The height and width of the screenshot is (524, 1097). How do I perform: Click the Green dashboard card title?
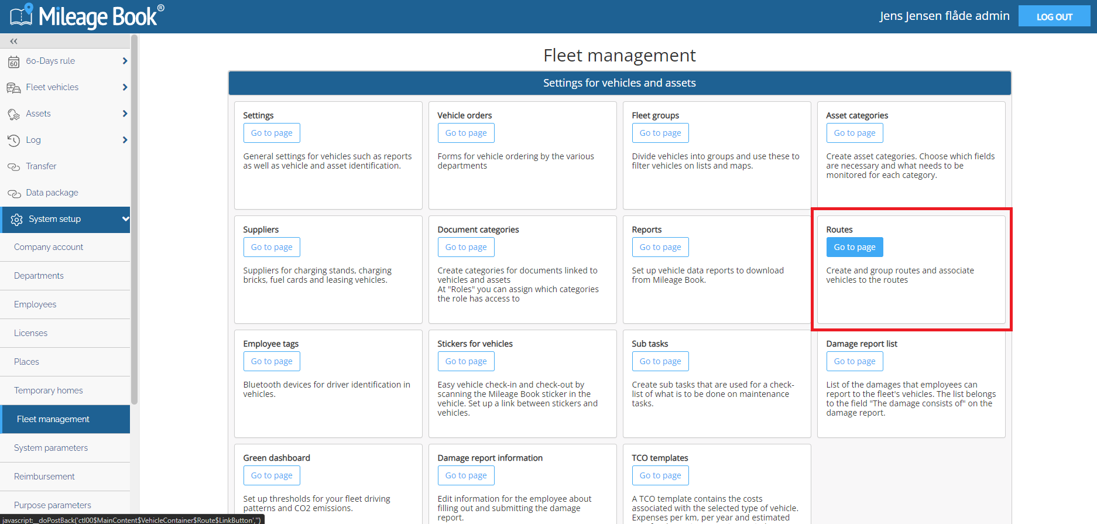click(x=276, y=458)
